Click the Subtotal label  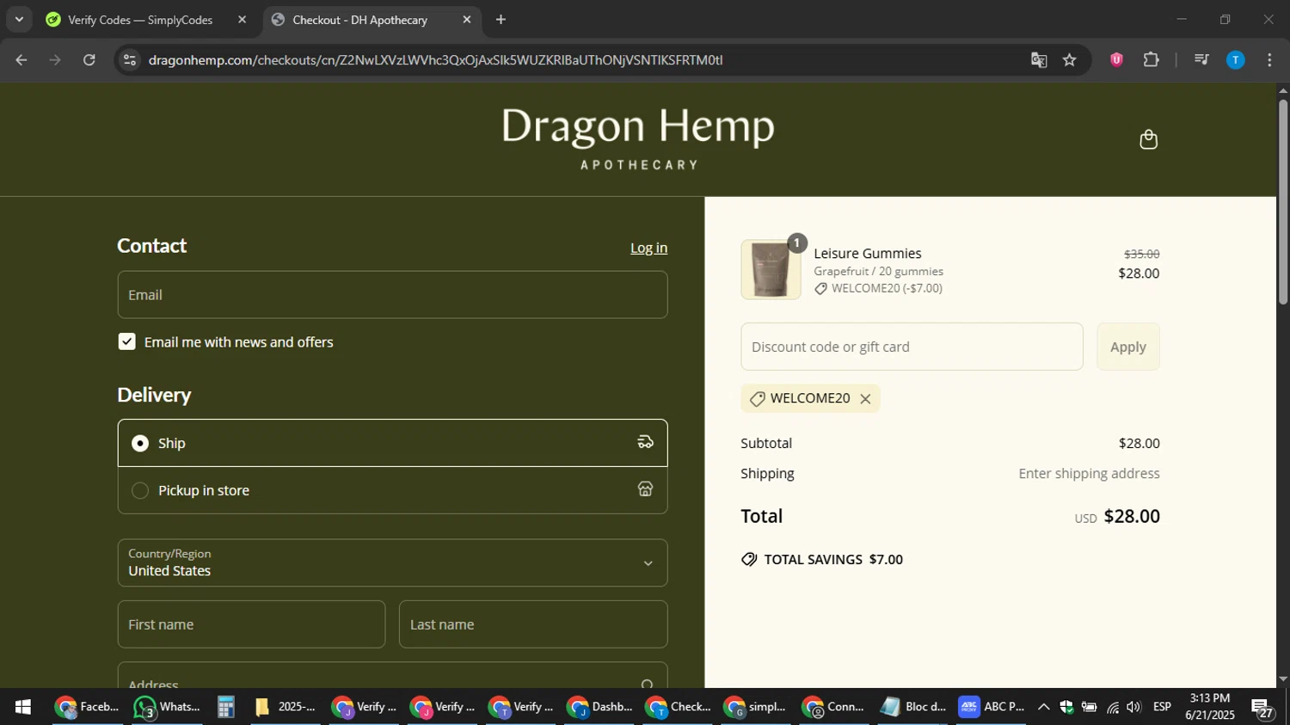[766, 444]
